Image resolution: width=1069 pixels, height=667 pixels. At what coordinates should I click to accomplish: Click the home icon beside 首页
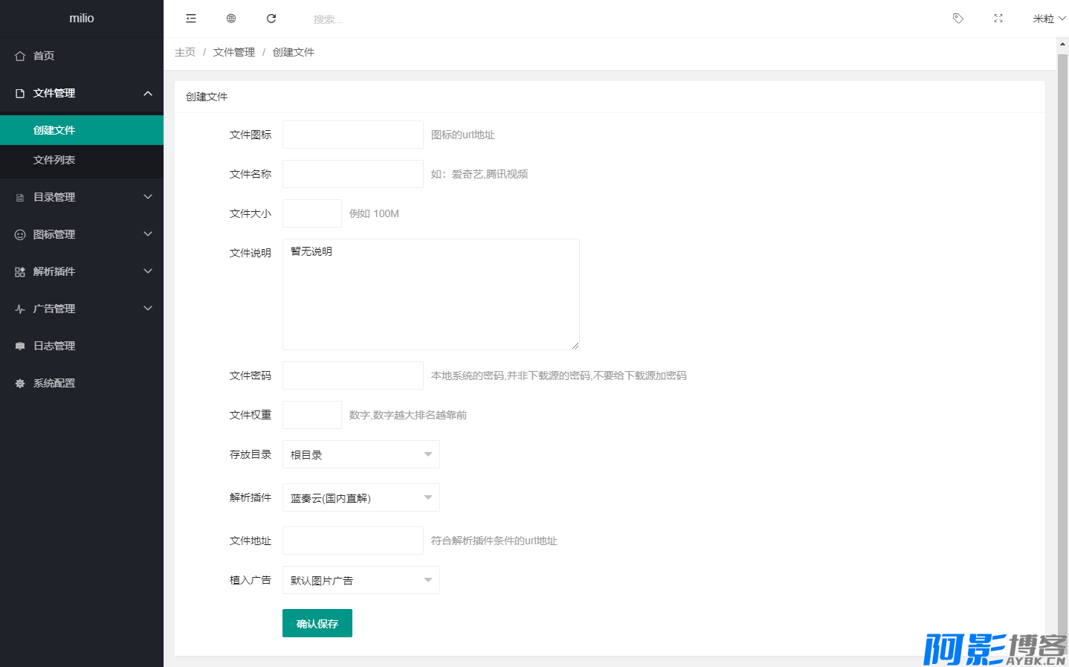click(x=20, y=56)
